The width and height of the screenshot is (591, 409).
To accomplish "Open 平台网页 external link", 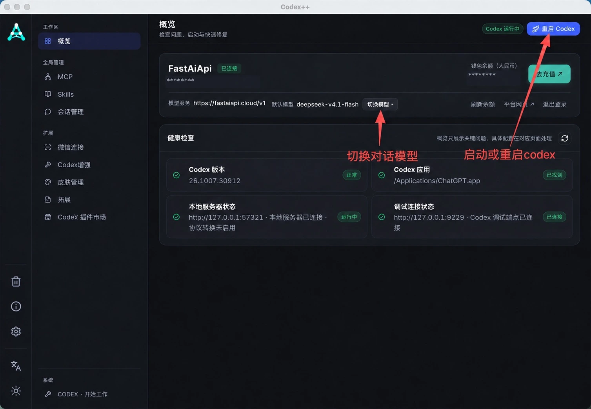I will point(519,104).
